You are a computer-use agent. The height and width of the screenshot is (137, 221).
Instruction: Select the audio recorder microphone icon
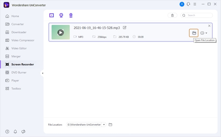[71, 15]
